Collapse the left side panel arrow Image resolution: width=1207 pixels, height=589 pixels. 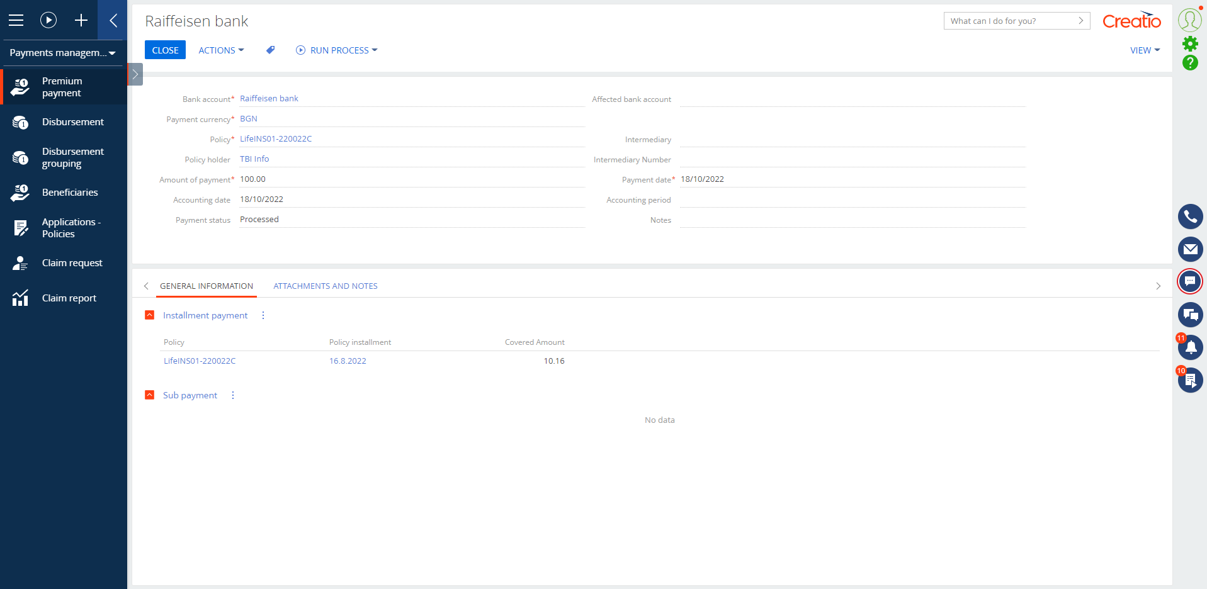tap(113, 20)
